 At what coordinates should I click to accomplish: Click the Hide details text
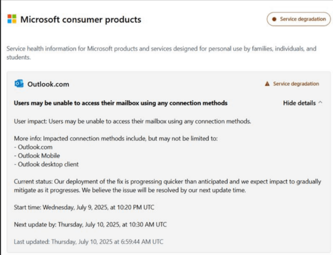(x=299, y=102)
